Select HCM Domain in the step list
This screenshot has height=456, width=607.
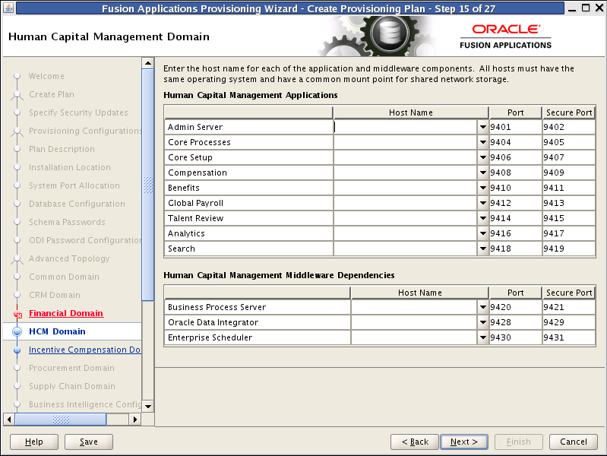point(57,331)
